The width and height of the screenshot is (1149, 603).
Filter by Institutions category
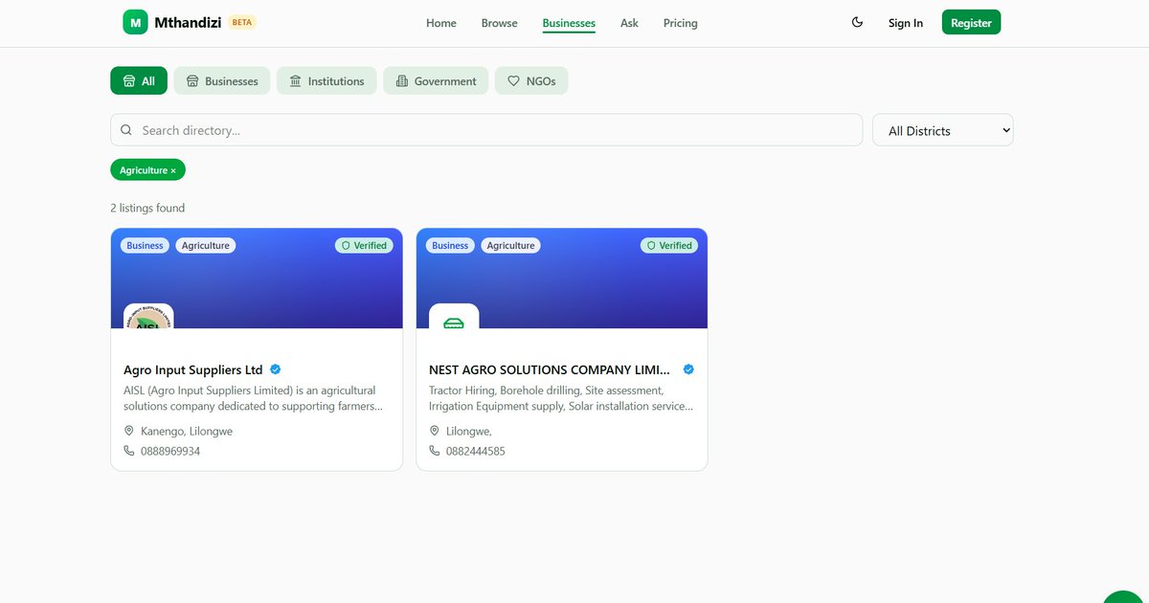327,80
